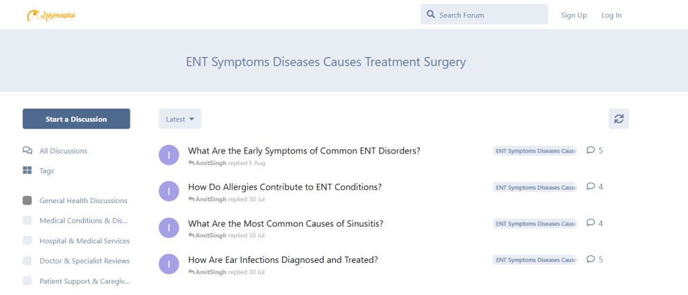The width and height of the screenshot is (688, 295).
Task: Click the Medical Conditions tag color square
Action: 28,221
